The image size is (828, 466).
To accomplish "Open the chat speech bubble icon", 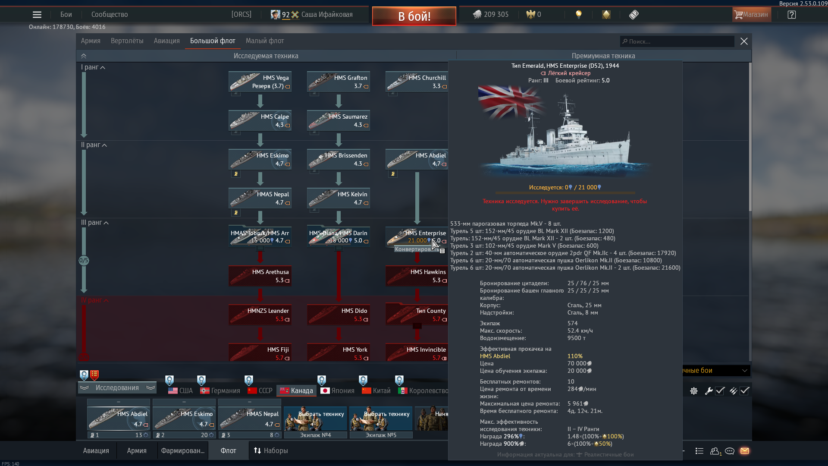I will (x=730, y=451).
